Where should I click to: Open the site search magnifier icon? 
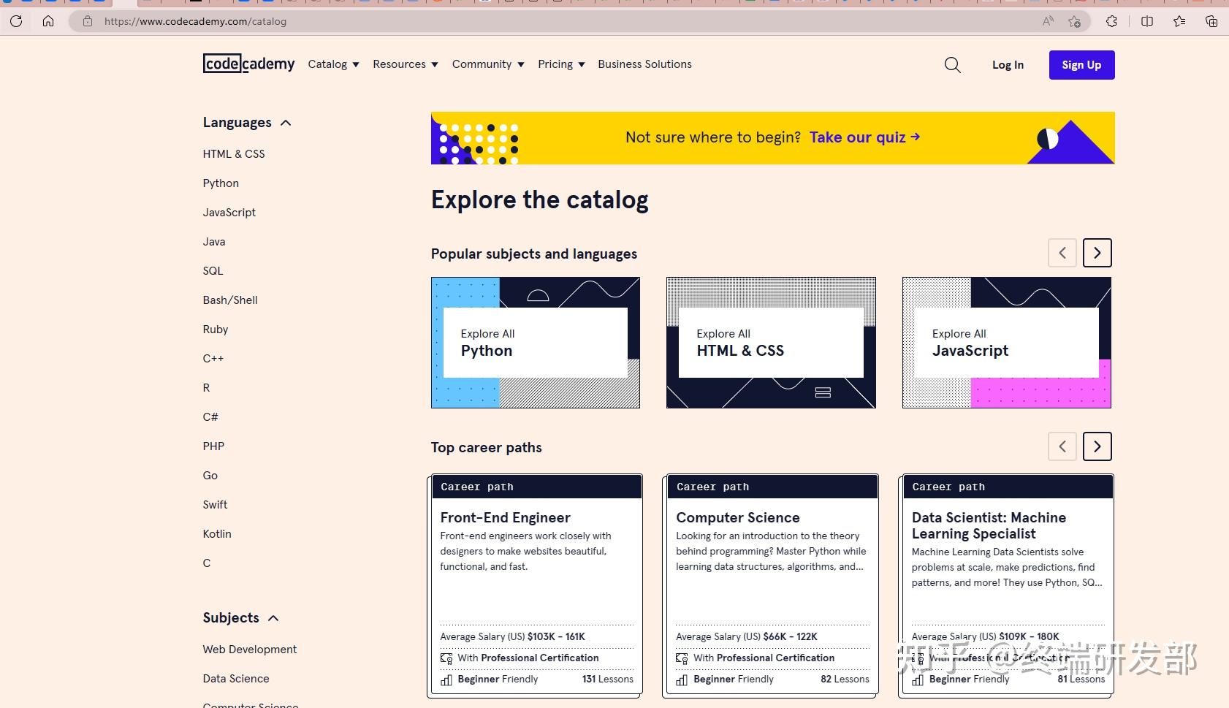point(953,65)
